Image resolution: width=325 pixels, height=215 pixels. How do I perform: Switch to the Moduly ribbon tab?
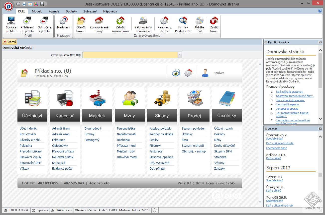point(37,11)
